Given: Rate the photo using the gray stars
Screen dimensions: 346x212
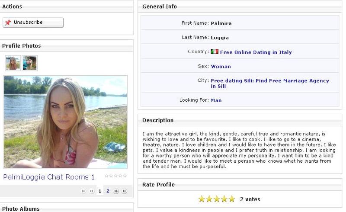Looking at the screenshot, I should 115,176.
